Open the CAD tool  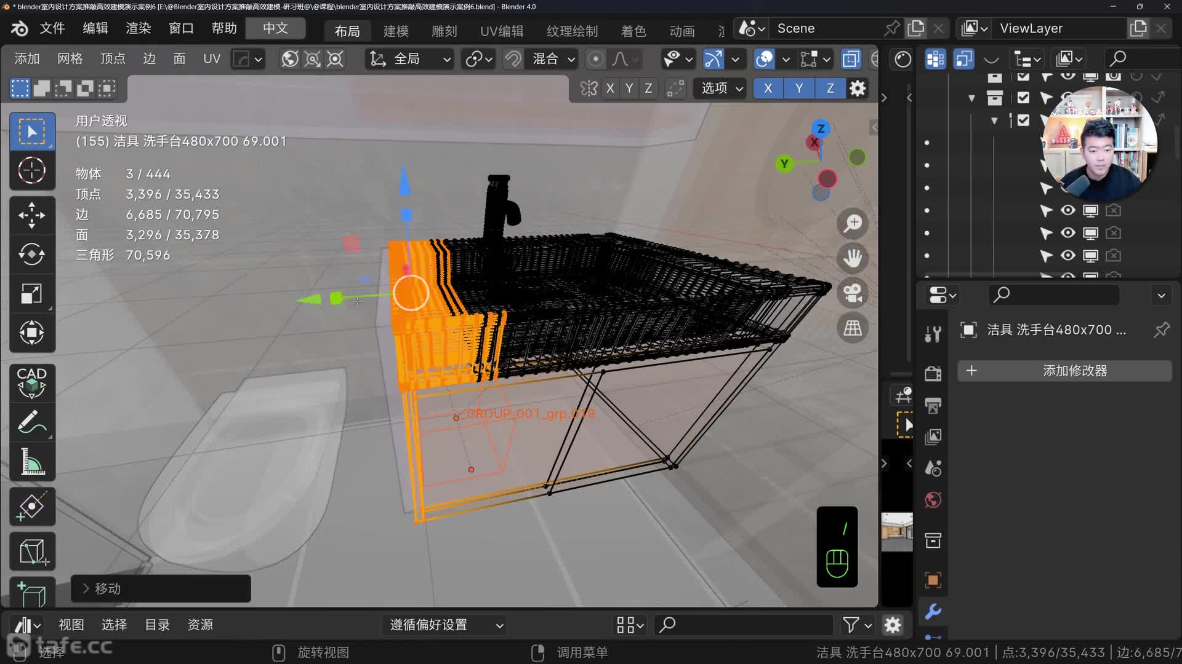pos(32,382)
